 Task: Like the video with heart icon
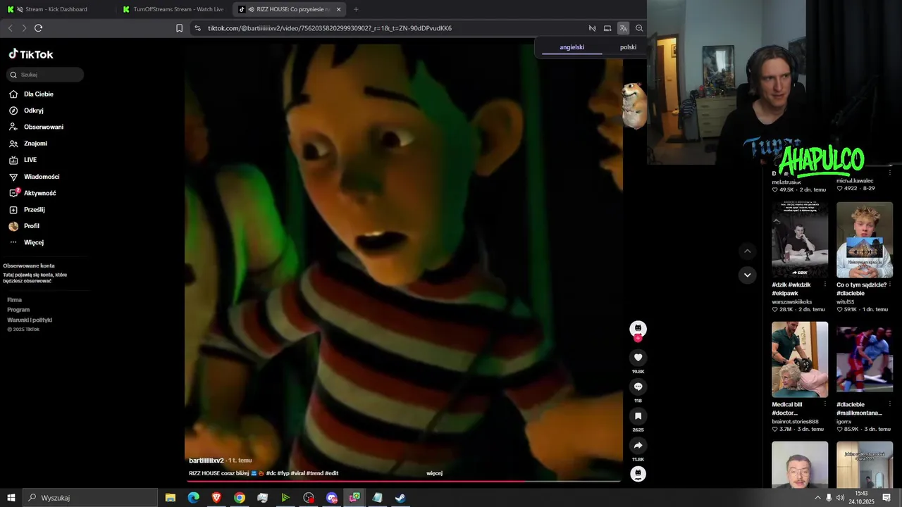638,358
